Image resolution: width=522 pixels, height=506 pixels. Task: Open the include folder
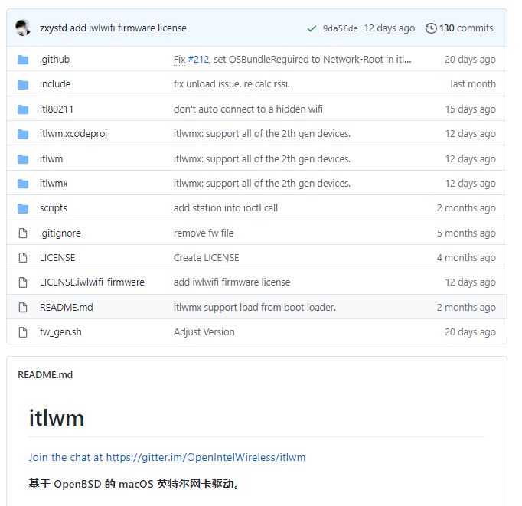pos(55,84)
